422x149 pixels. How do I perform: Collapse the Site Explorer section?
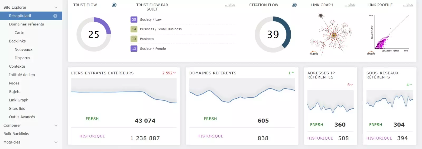pos(56,7)
